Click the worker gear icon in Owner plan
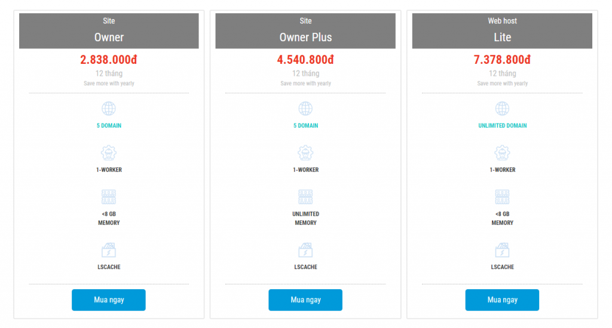Screen dimensions: 612x328 point(109,153)
